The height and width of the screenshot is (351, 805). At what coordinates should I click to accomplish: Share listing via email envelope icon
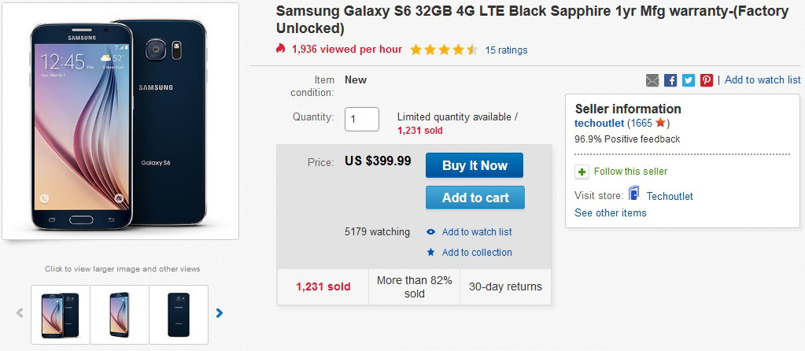pyautogui.click(x=652, y=80)
